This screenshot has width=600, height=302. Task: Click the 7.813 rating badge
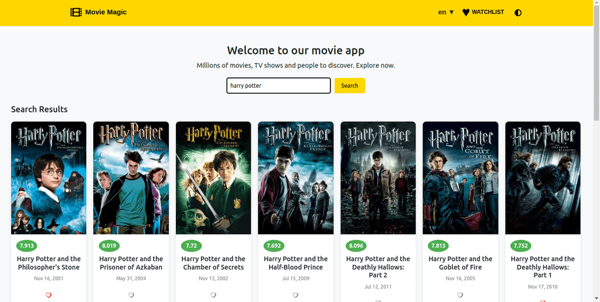[x=438, y=246]
